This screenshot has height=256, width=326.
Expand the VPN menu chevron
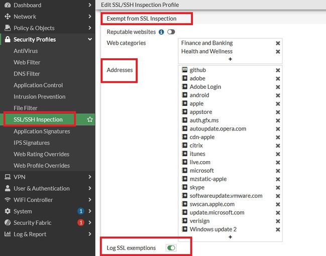click(89, 177)
